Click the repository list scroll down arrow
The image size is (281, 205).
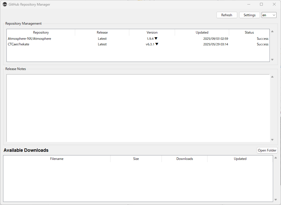(272, 60)
